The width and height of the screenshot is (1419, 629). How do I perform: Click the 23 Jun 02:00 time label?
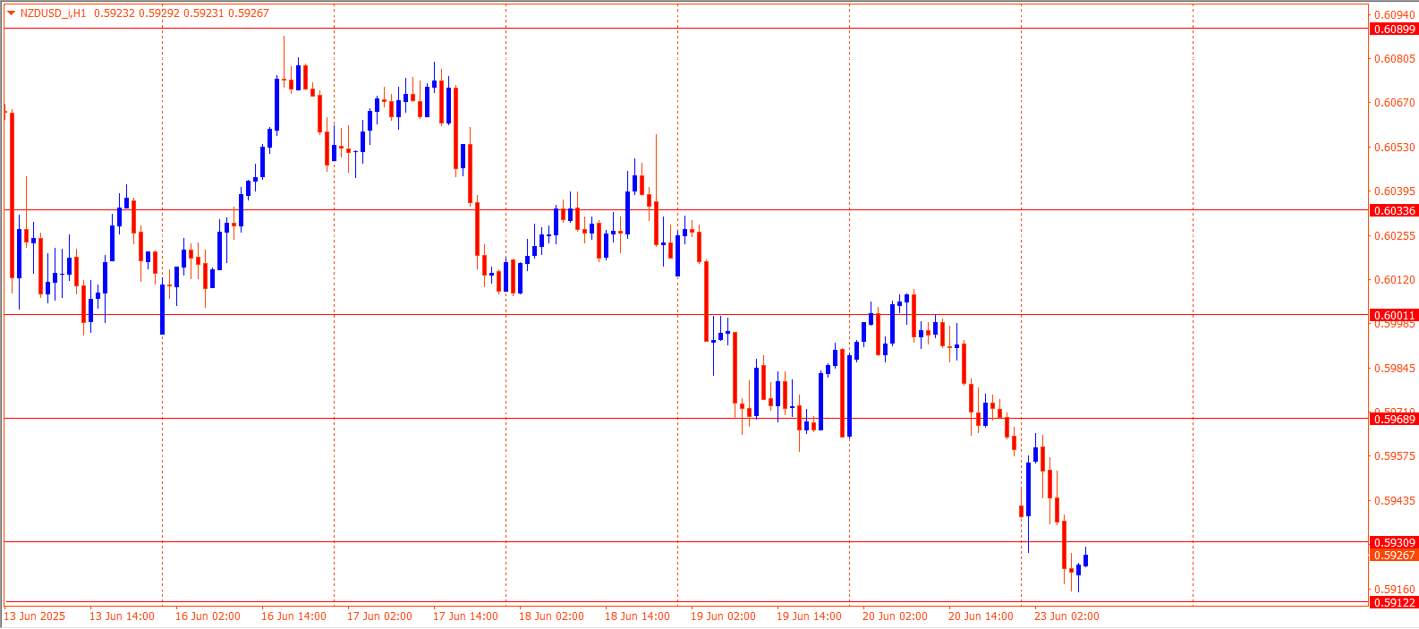pyautogui.click(x=1066, y=616)
